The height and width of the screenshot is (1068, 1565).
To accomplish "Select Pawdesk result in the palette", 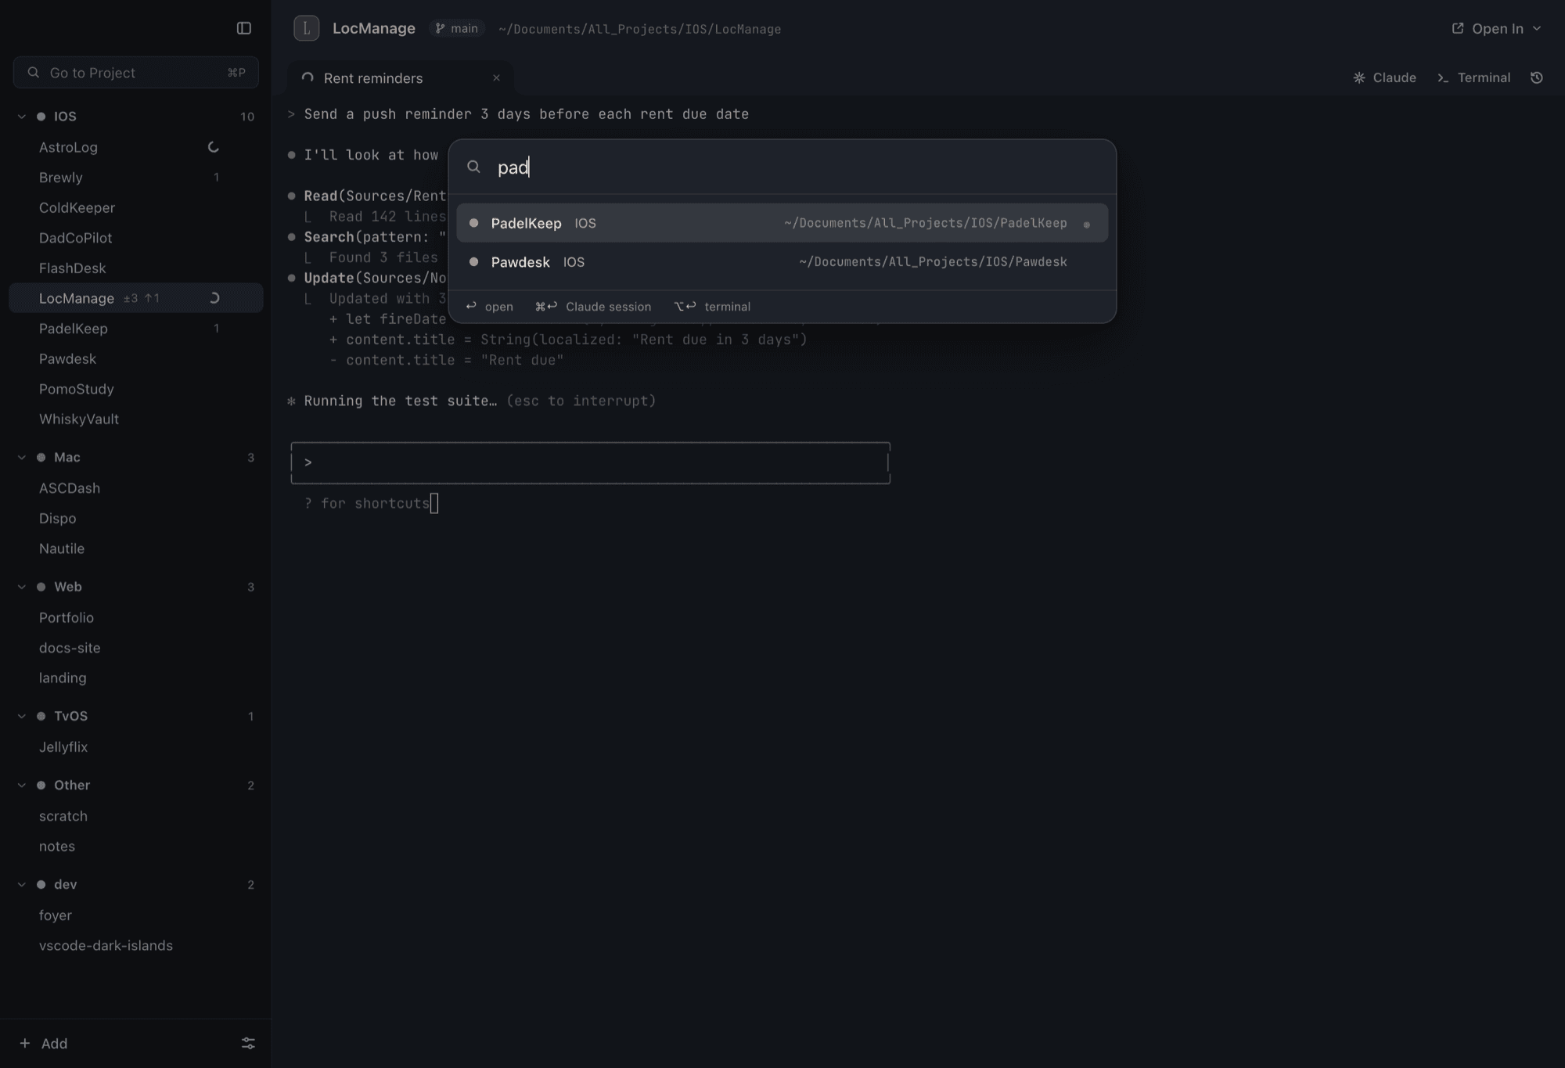I will [x=782, y=261].
